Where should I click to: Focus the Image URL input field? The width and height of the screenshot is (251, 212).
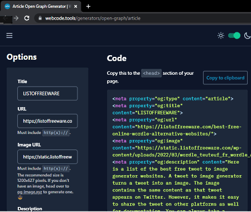click(47, 157)
